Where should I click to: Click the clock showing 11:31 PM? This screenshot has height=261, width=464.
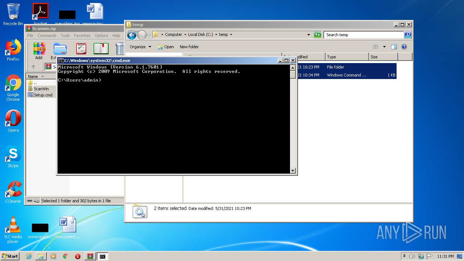(x=445, y=256)
